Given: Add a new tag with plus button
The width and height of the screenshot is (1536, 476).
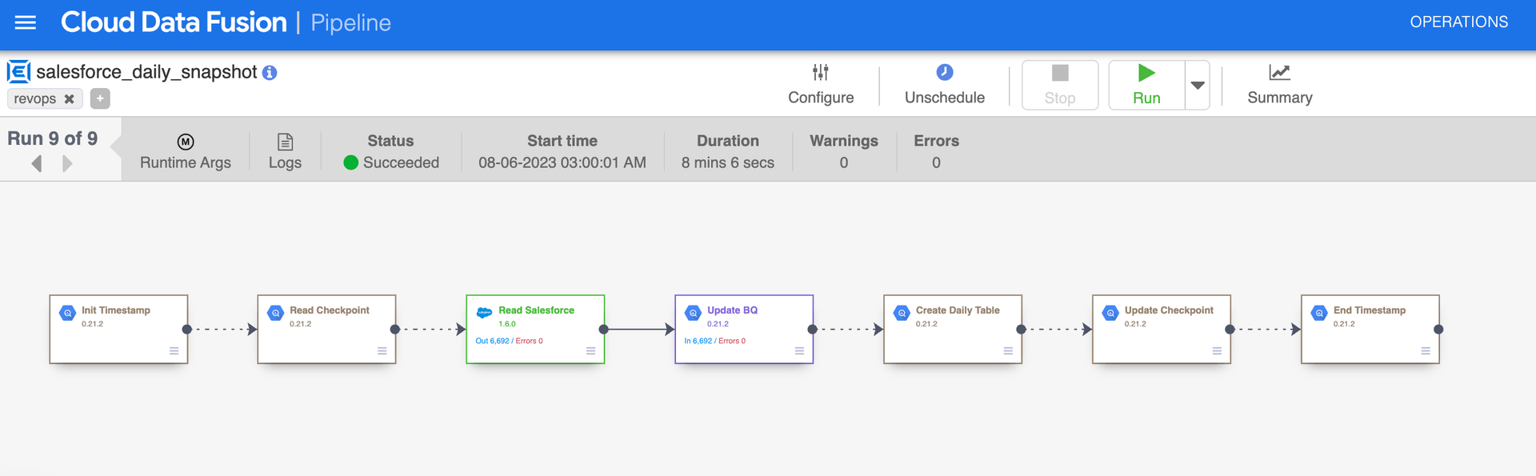Looking at the screenshot, I should click(100, 98).
